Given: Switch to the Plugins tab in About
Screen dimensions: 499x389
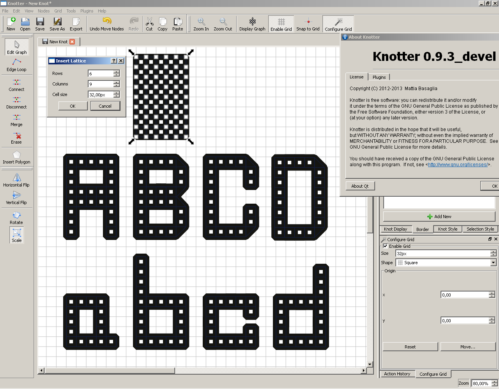Looking at the screenshot, I should coord(379,77).
